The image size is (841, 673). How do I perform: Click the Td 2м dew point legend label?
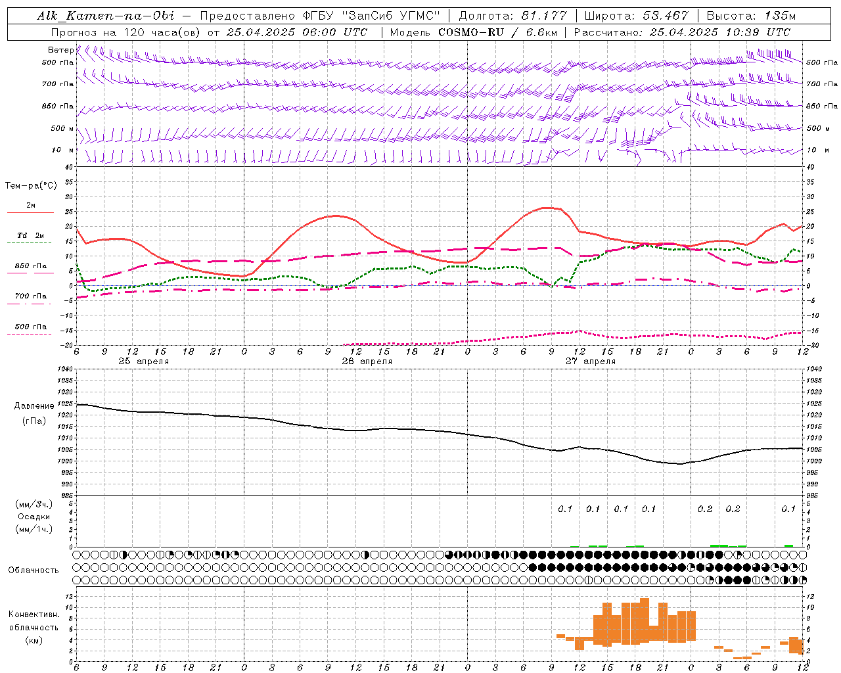coord(31,235)
